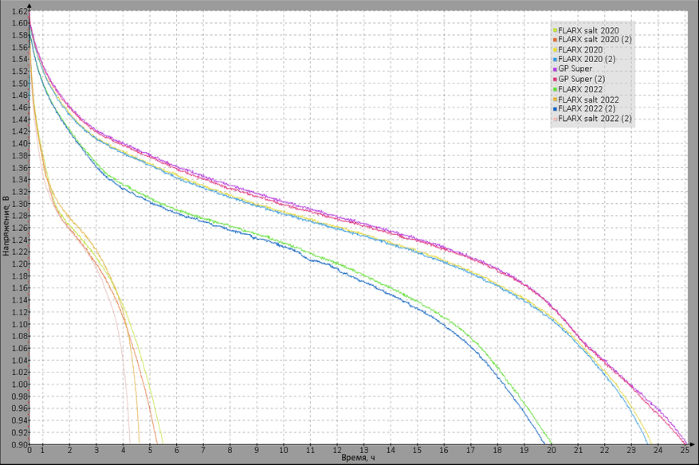Select the FLARX salt 2020 legend label

pos(589,29)
